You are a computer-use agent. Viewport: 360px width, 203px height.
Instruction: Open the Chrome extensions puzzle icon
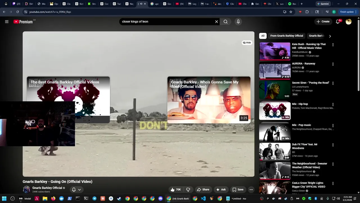pos(307,12)
